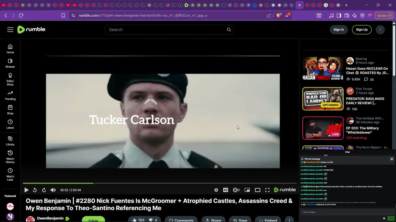Image resolution: width=396 pixels, height=222 pixels.
Task: Open the Rumble hamburger menu
Action: [x=10, y=30]
